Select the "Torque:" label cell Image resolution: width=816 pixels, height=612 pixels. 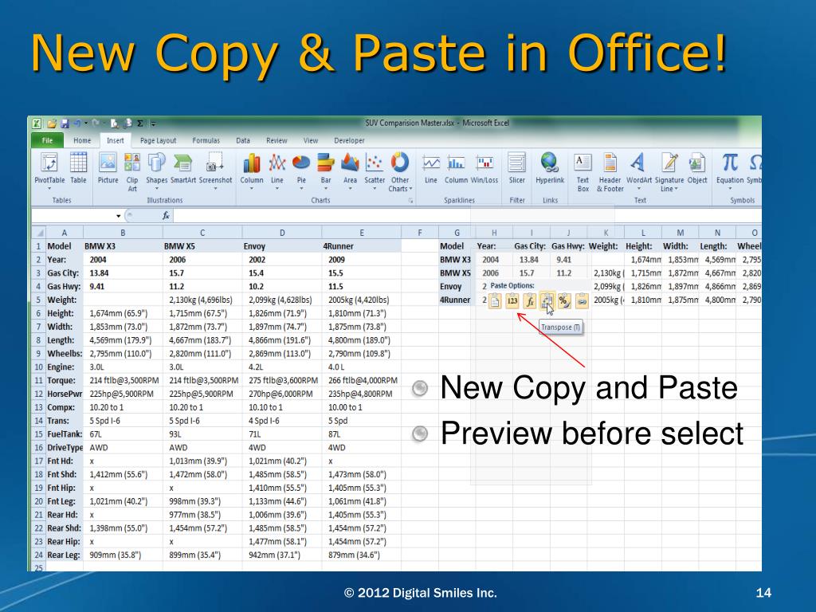64,380
